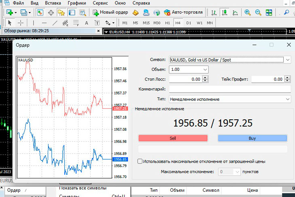Switch chart to candlestick view icon
This screenshot has width=295, height=197.
(224, 12)
